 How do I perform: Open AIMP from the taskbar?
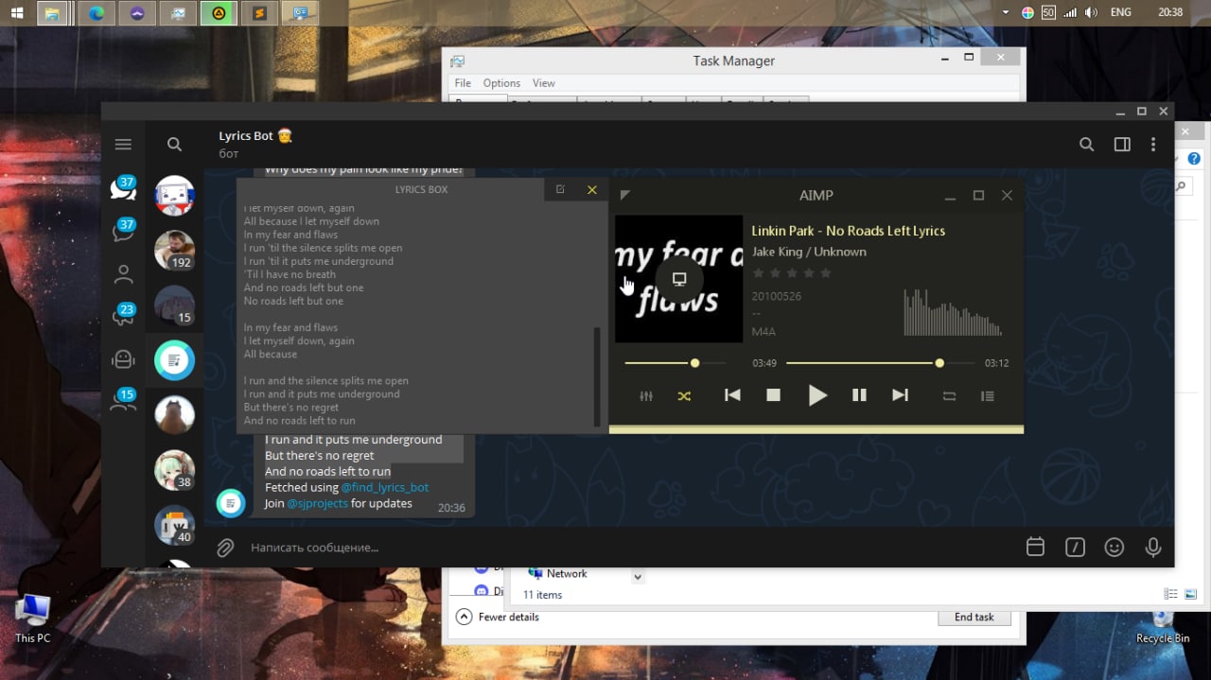pos(219,13)
